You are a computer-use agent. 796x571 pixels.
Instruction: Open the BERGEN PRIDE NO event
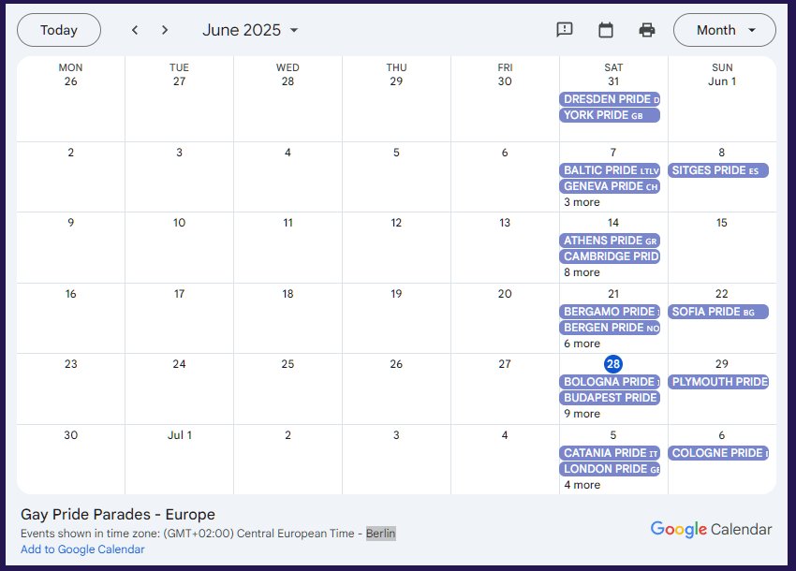610,328
